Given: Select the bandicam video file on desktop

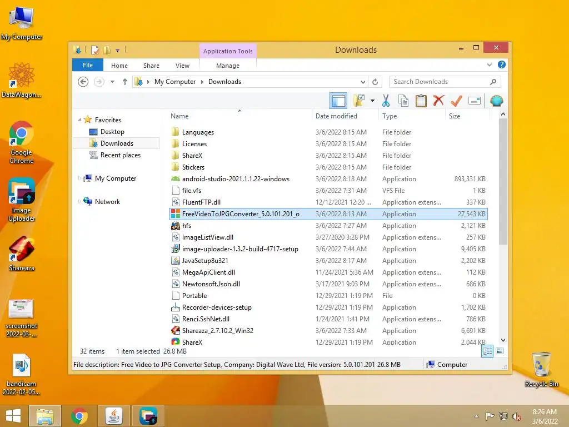Looking at the screenshot, I should 22,374.
